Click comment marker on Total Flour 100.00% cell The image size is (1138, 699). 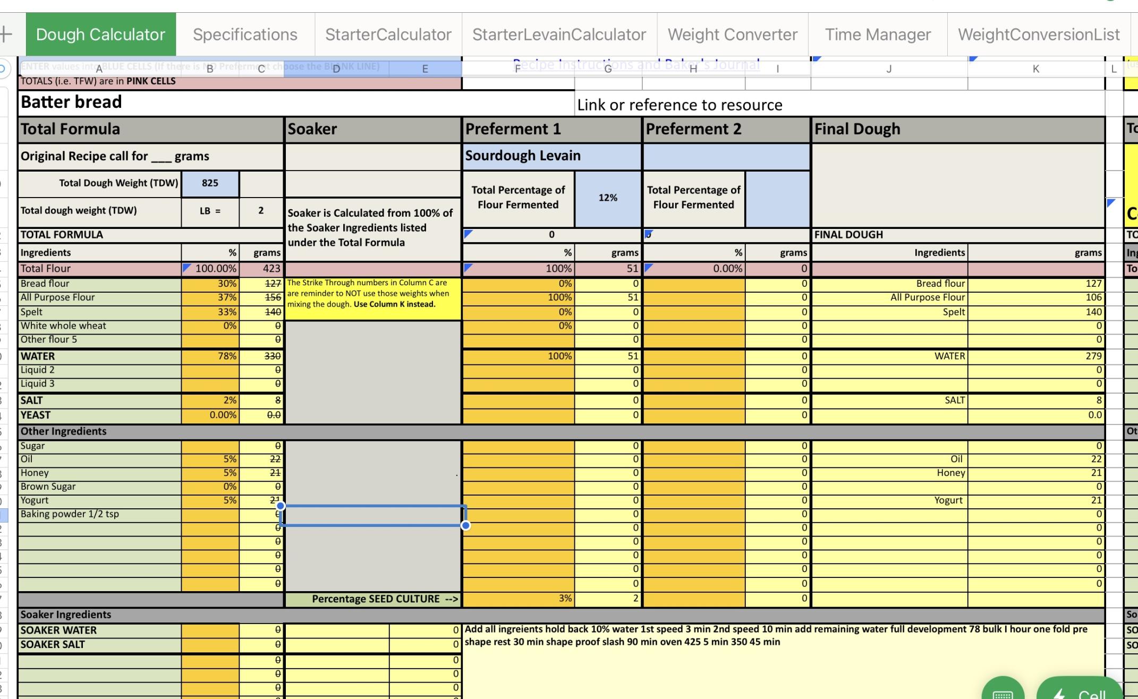pos(186,267)
